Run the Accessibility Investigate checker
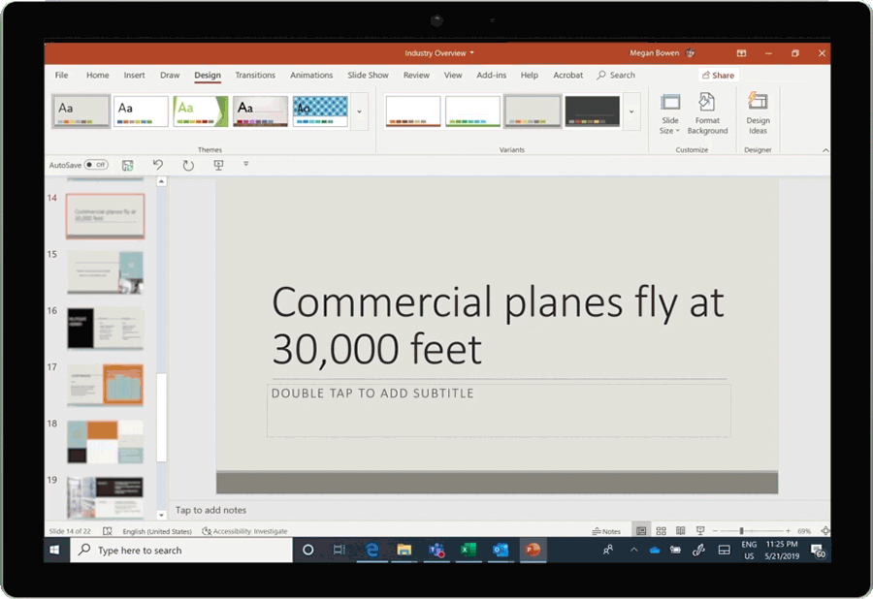873x599 pixels. tap(244, 531)
